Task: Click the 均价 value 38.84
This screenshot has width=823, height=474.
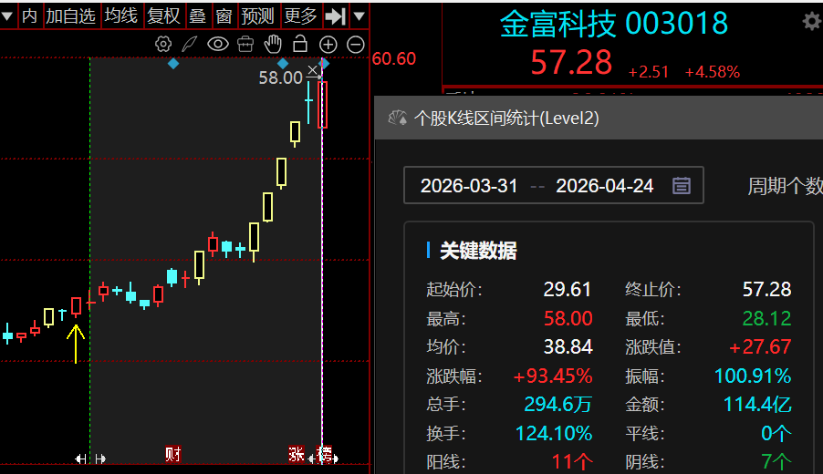Action: click(568, 346)
